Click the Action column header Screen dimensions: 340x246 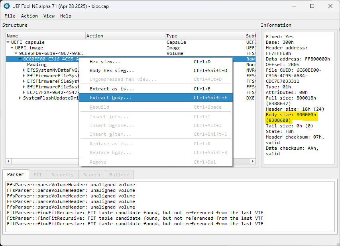tap(125, 36)
